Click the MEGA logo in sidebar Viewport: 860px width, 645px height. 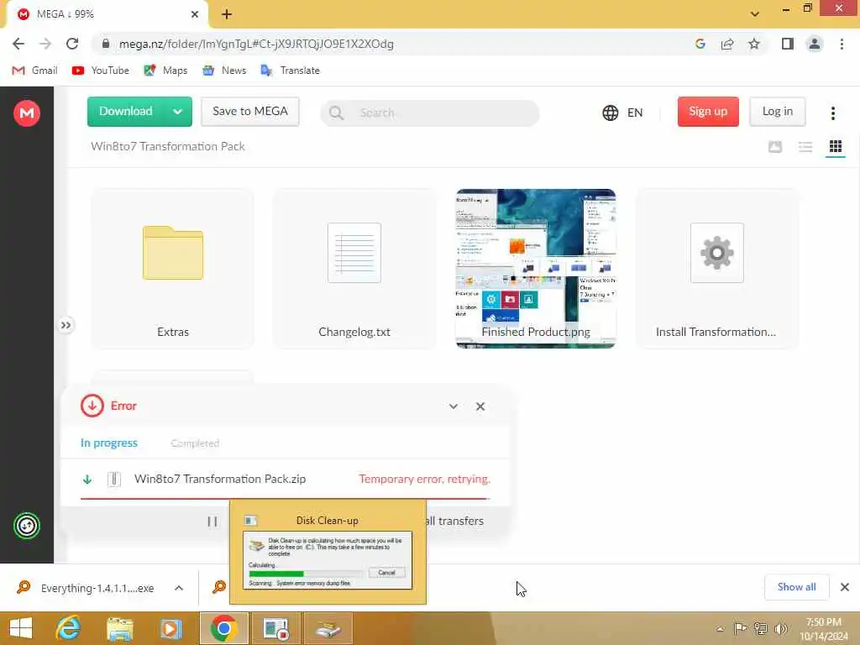pos(27,113)
